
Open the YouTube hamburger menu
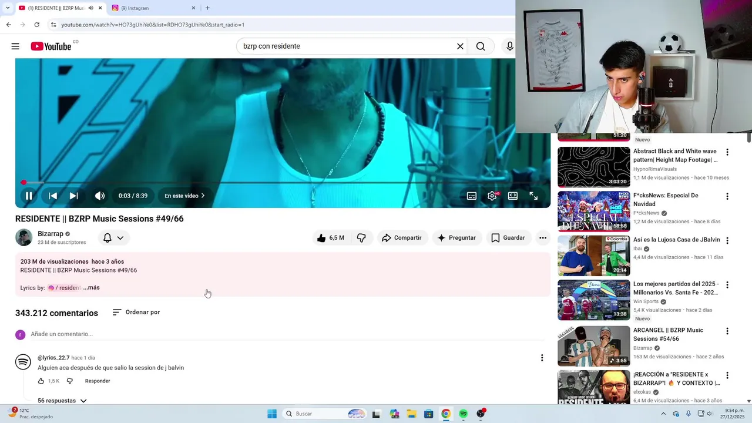(x=15, y=46)
